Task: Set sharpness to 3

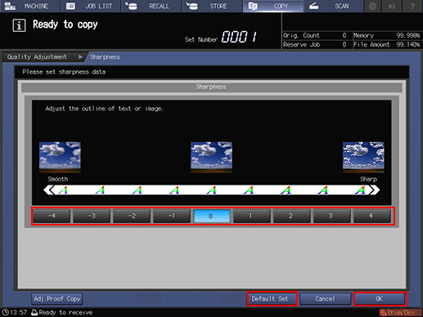Action: [332, 216]
